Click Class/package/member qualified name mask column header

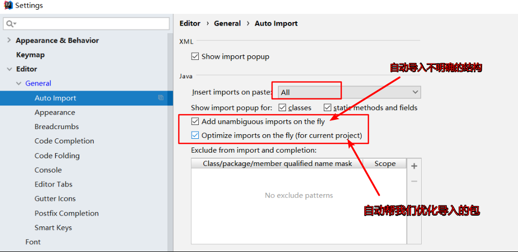pos(278,163)
